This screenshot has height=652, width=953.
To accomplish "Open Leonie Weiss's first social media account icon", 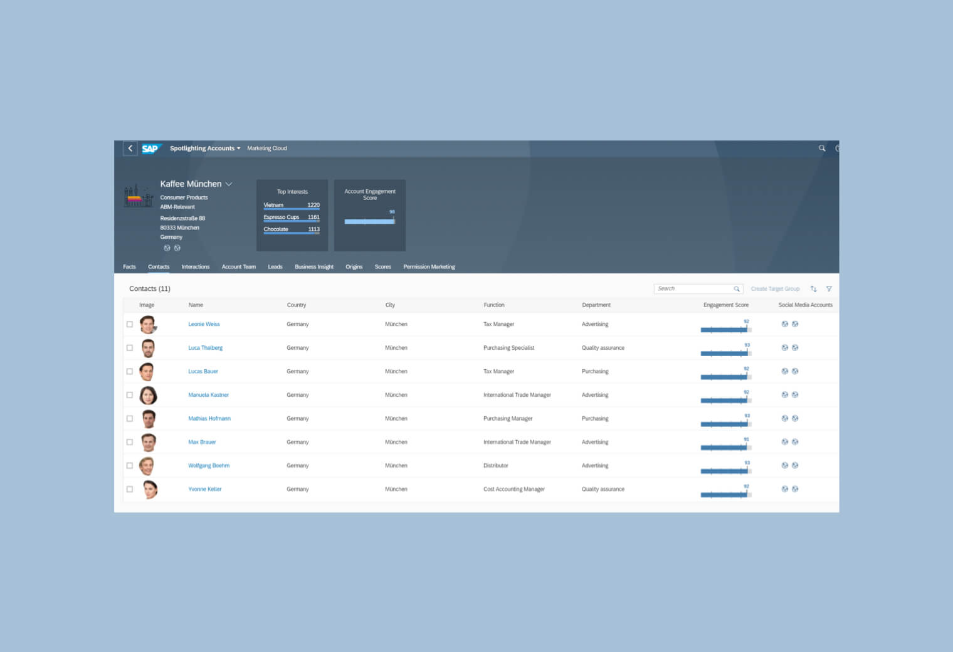I will [784, 323].
